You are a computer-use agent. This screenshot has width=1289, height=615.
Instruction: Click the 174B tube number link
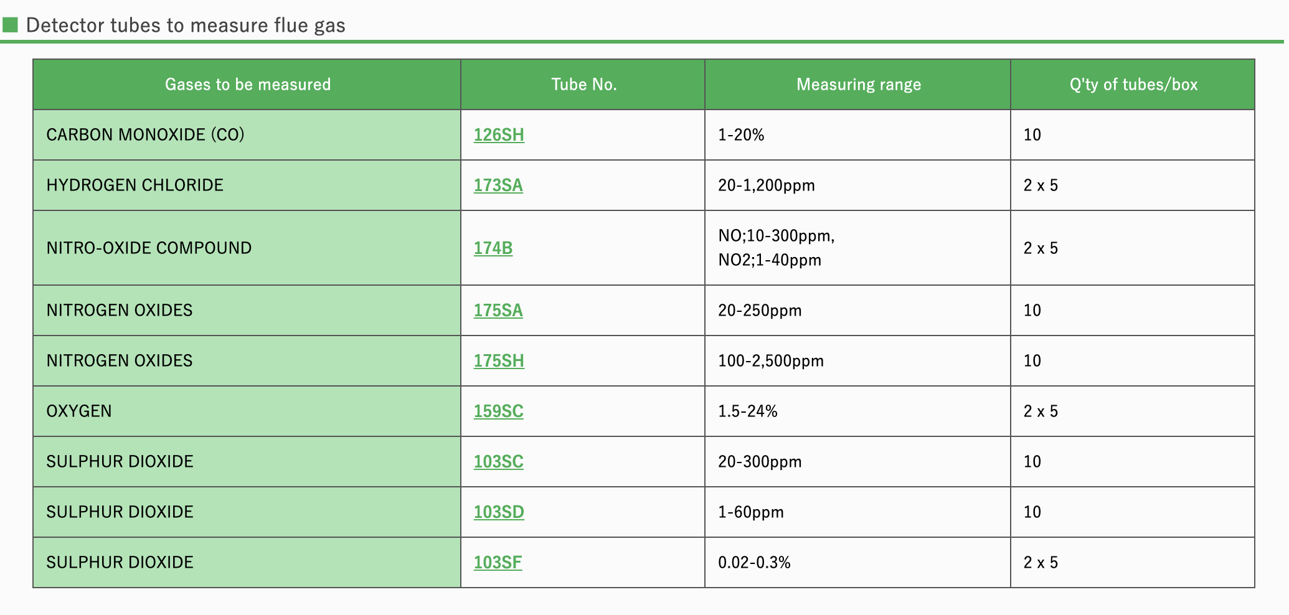(x=493, y=248)
